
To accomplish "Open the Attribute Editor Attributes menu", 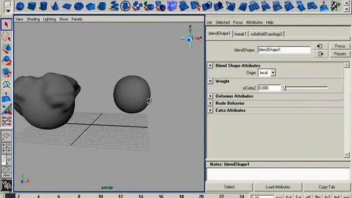I will pyautogui.click(x=254, y=23).
